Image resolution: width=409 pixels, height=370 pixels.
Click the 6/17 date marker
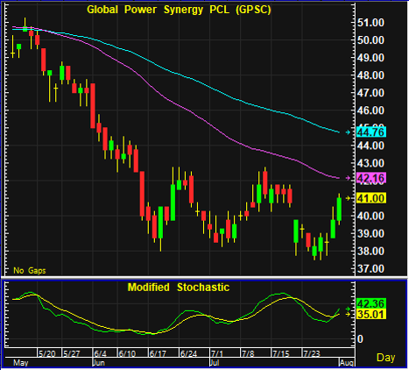[x=158, y=353]
